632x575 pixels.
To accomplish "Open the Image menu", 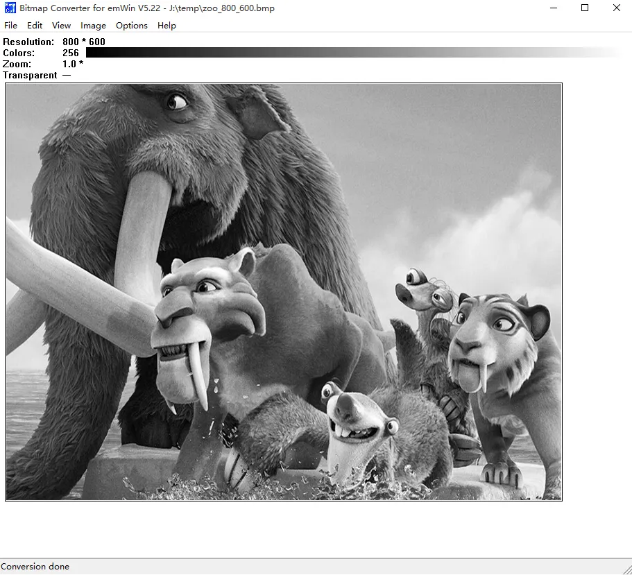I will (93, 26).
